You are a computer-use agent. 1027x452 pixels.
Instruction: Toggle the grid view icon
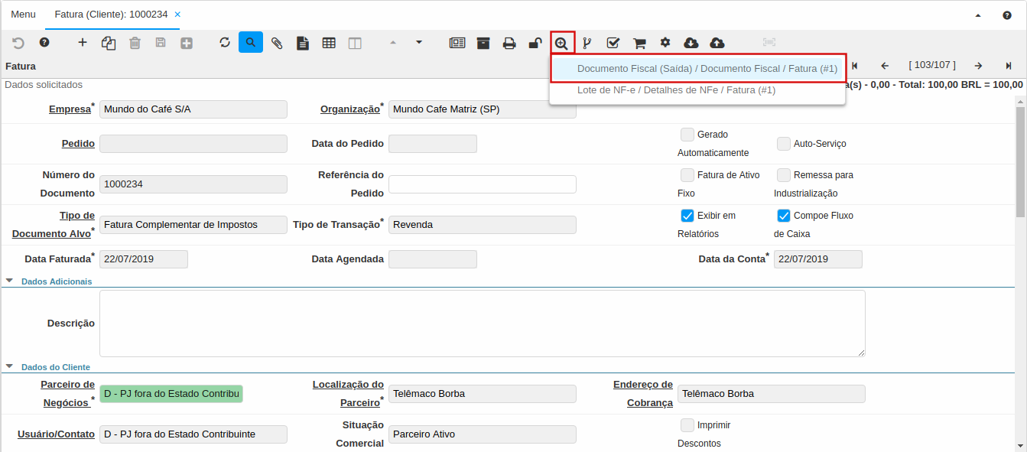pos(329,43)
